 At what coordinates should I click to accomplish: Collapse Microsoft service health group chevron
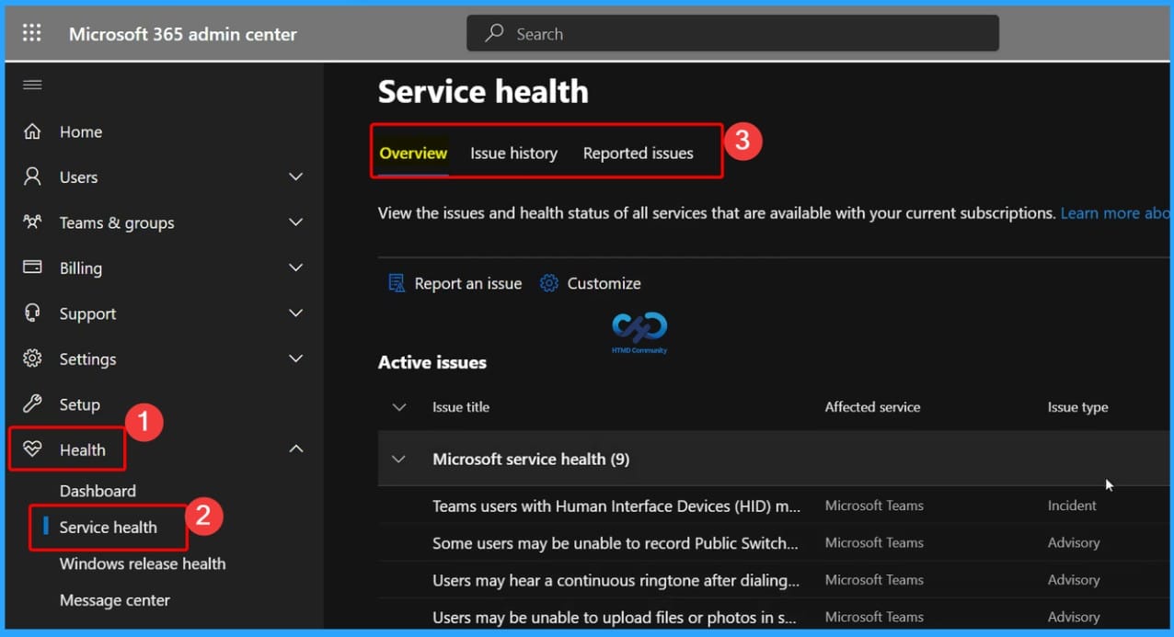click(399, 459)
